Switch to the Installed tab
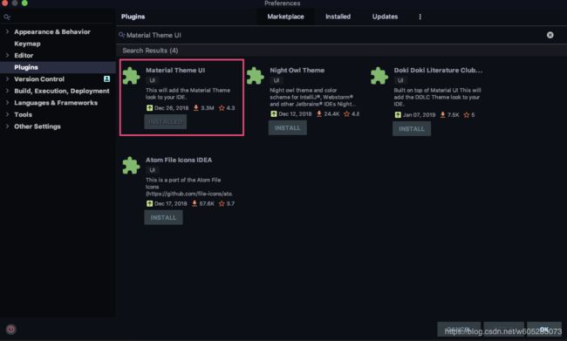 pos(338,17)
